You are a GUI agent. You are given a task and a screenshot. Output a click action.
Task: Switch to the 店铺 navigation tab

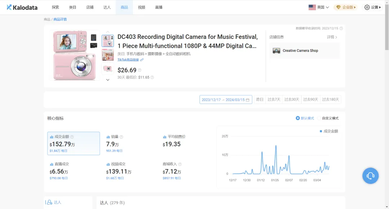(90, 7)
